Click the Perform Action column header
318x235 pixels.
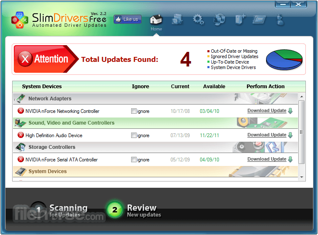pyautogui.click(x=266, y=87)
